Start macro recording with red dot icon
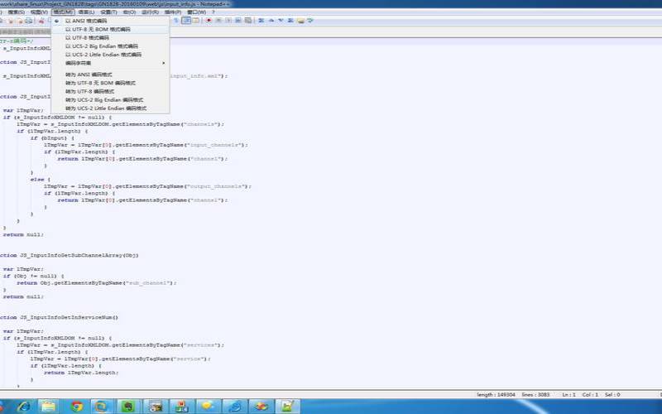This screenshot has width=662, height=414. pos(209,20)
